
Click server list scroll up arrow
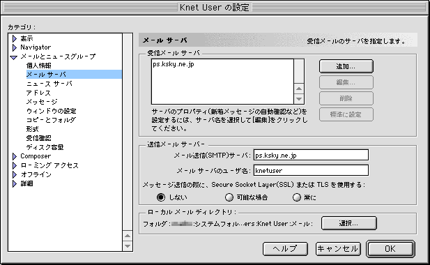(x=299, y=89)
